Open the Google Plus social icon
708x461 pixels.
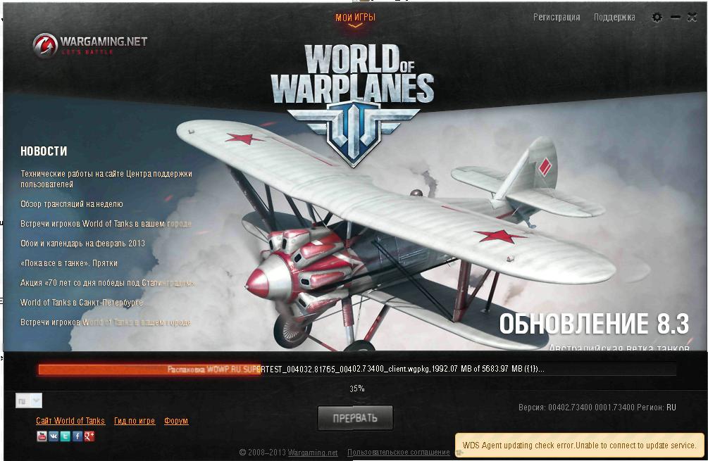(89, 436)
